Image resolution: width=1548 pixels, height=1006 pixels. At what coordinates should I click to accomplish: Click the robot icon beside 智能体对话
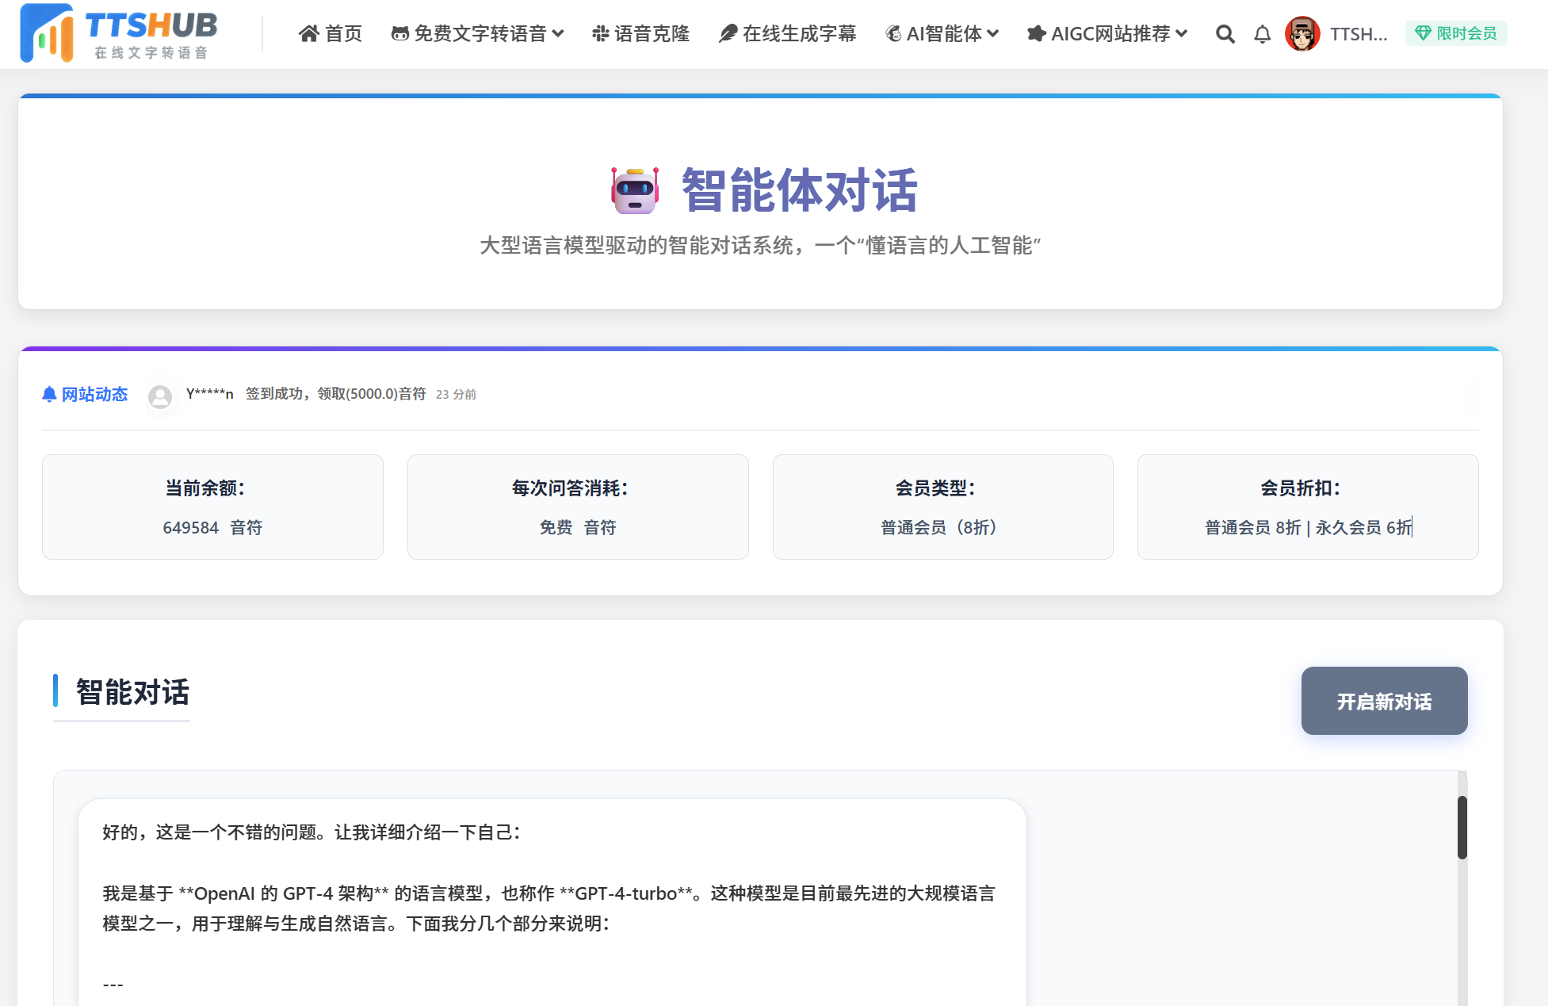635,190
